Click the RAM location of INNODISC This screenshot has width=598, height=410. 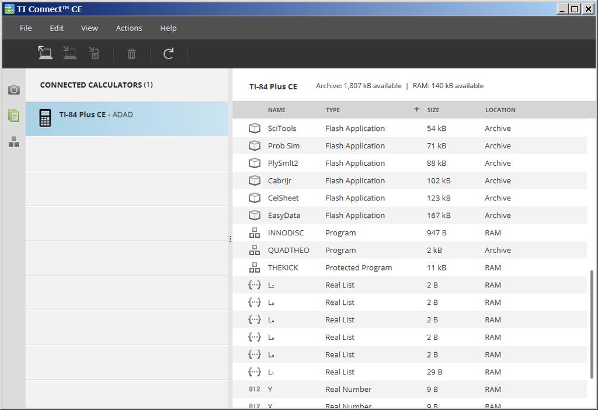pyautogui.click(x=493, y=232)
